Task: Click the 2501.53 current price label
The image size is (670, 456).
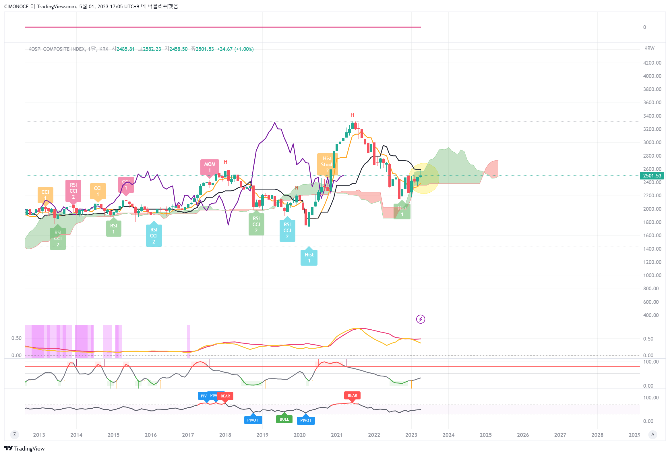Action: (x=652, y=176)
